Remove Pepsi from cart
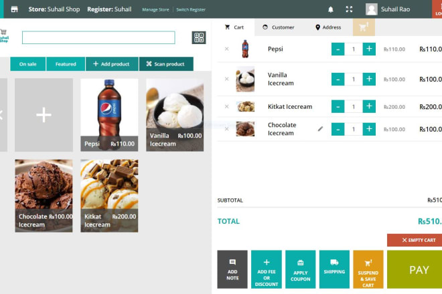The height and width of the screenshot is (294, 442). click(226, 49)
